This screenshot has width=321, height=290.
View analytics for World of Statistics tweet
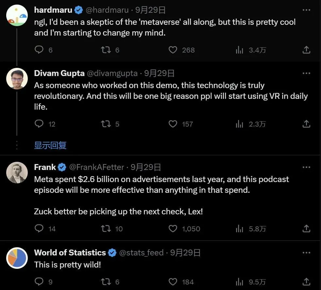240,282
